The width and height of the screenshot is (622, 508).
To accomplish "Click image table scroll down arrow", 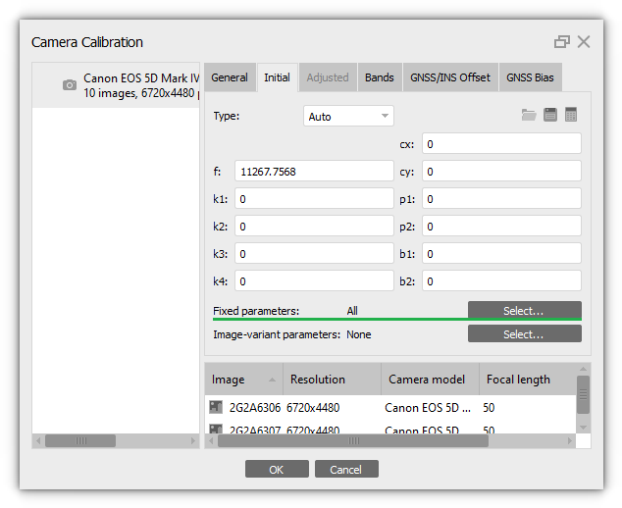I will click(583, 428).
